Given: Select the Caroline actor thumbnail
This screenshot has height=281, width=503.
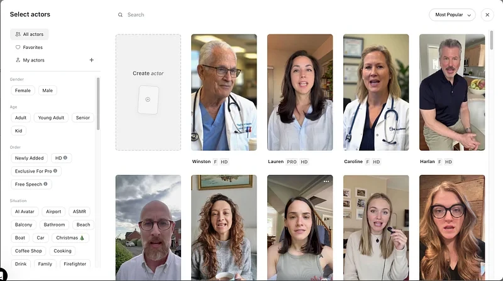Looking at the screenshot, I should 376,92.
